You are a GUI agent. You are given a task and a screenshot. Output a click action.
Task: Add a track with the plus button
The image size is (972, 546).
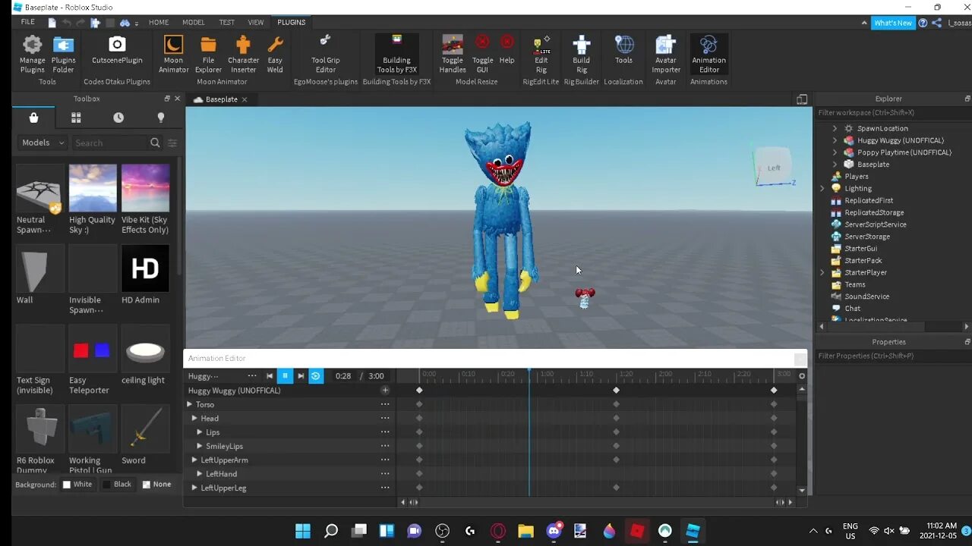click(385, 391)
